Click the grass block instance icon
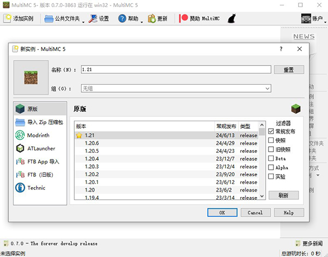Screen dimensions: 328x257 coord(32,79)
